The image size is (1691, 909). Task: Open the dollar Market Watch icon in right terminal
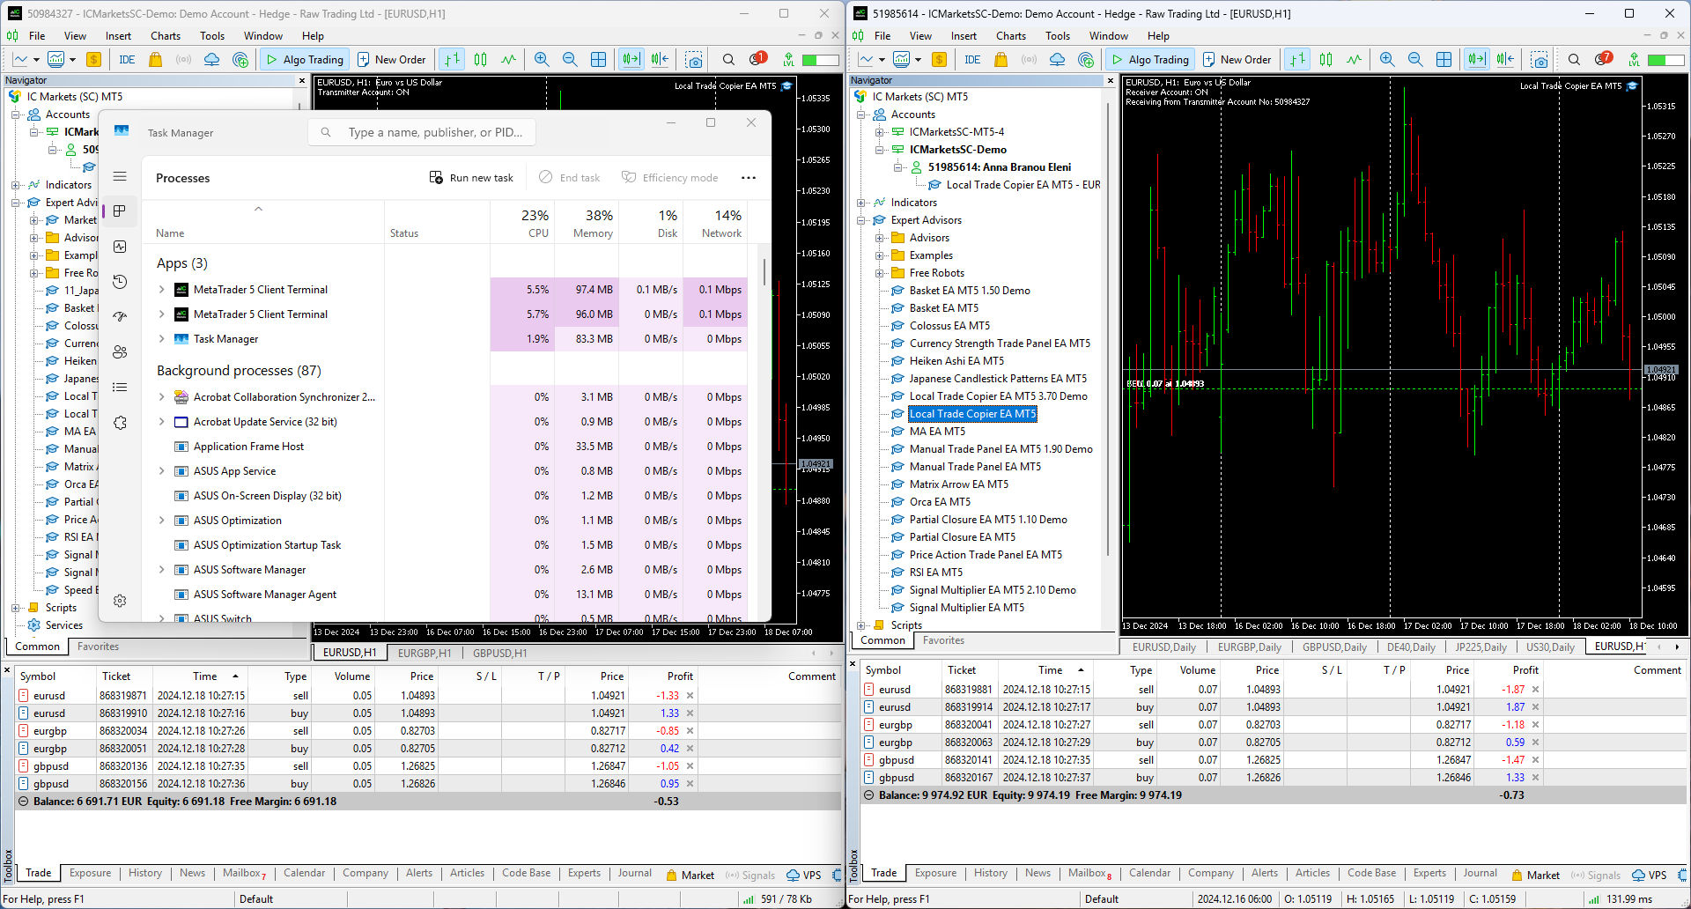939,60
